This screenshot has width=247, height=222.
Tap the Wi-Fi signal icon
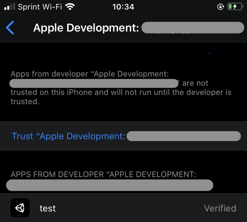coord(70,7)
